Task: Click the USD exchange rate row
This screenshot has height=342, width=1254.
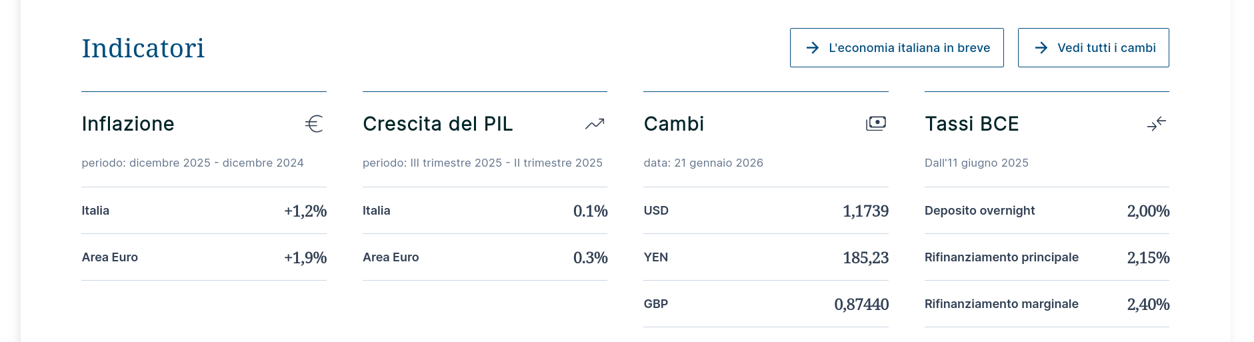Action: [x=765, y=211]
